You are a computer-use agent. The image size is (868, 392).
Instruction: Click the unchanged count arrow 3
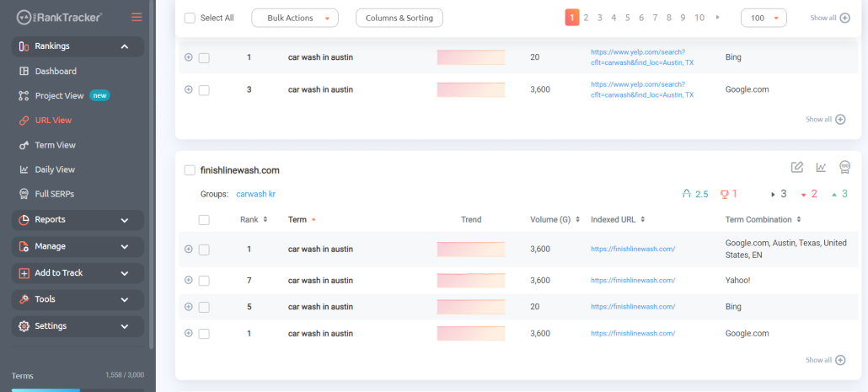click(774, 195)
